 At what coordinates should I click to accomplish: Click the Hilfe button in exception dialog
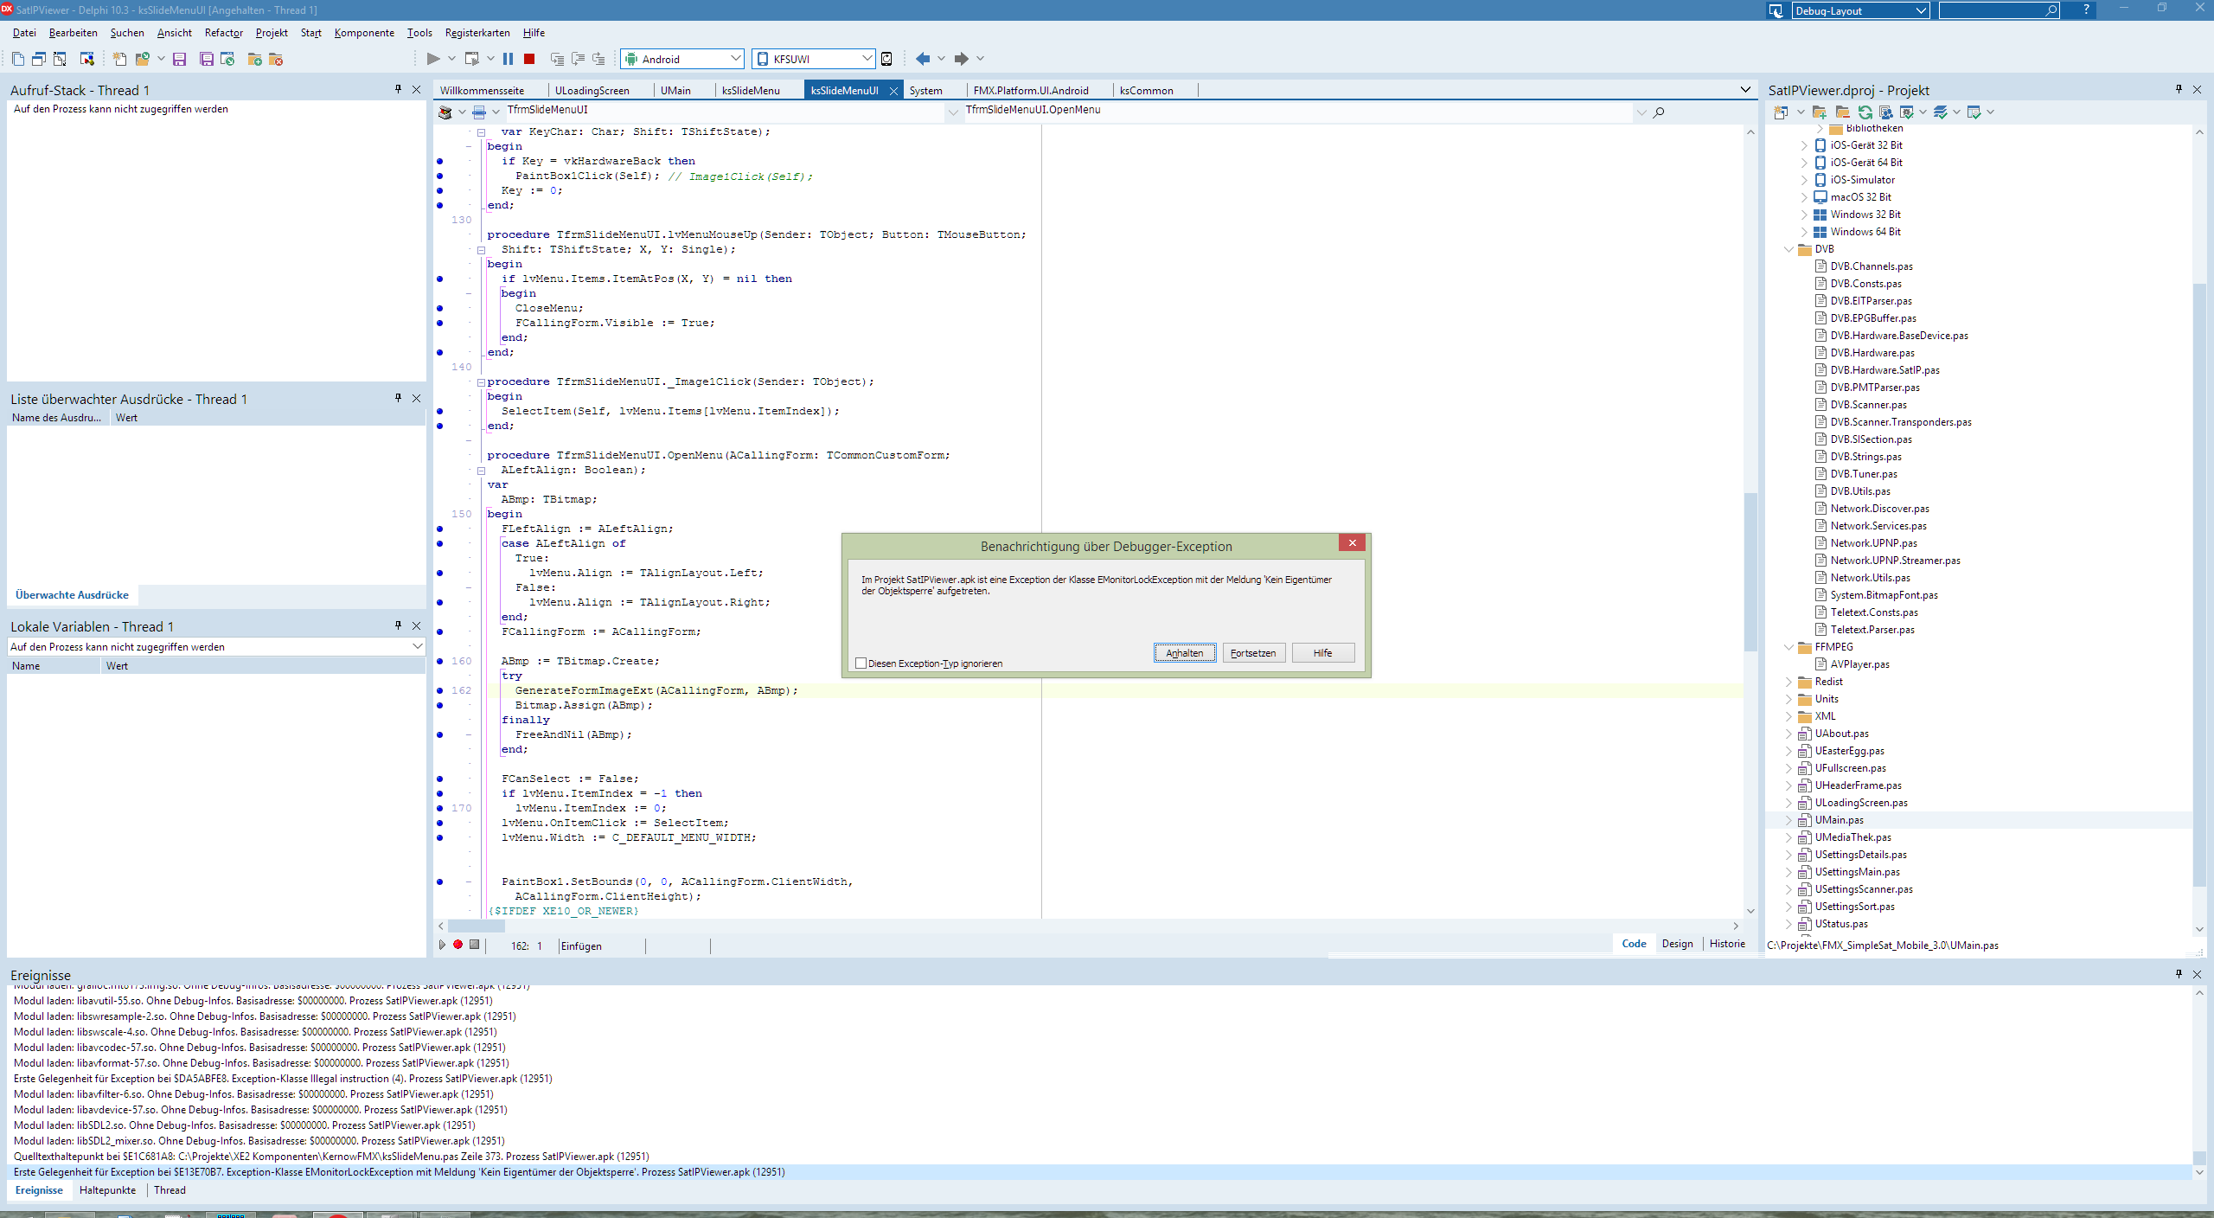tap(1323, 653)
